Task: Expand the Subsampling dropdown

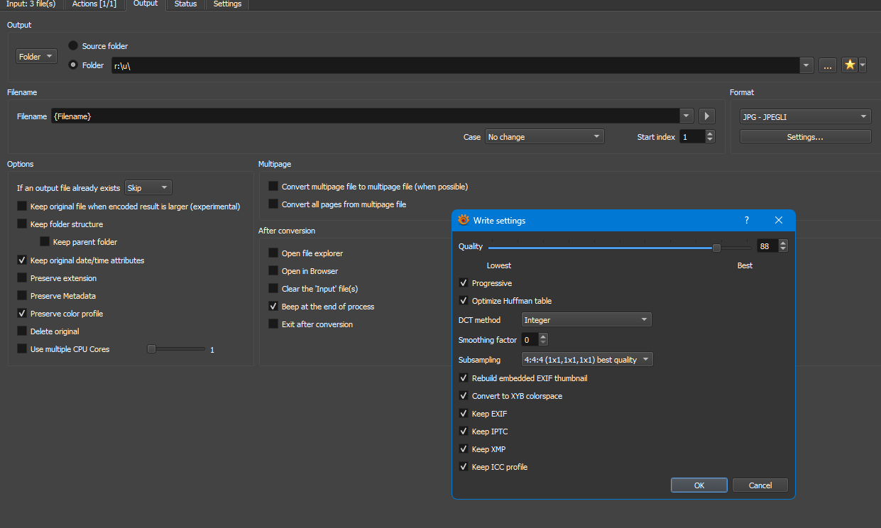Action: point(586,360)
